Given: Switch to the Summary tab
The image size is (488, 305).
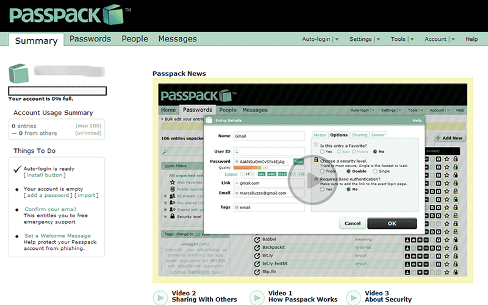Looking at the screenshot, I should coord(36,40).
